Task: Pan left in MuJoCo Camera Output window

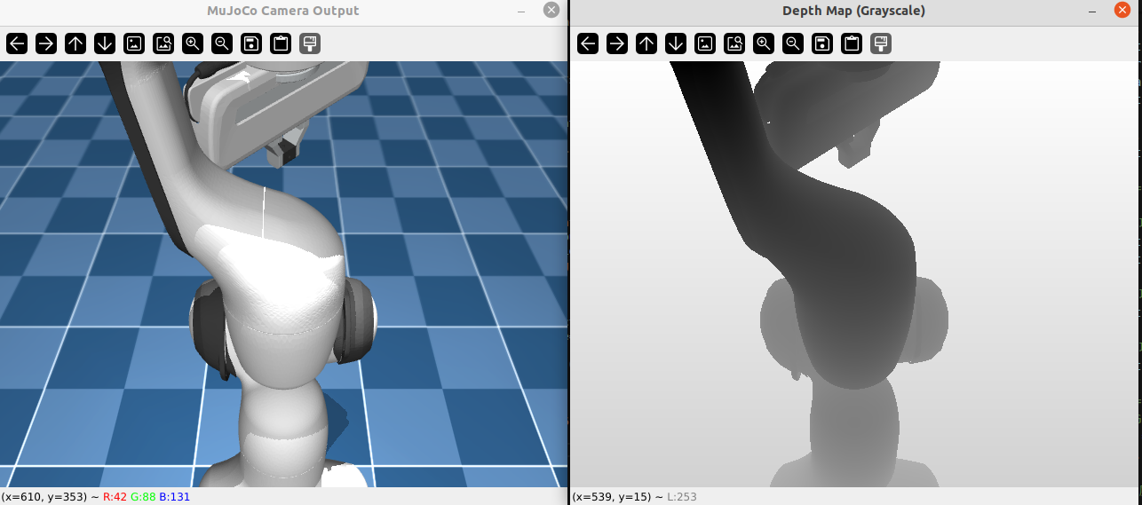Action: [17, 43]
